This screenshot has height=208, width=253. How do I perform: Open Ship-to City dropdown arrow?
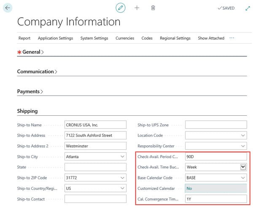pos(122,157)
